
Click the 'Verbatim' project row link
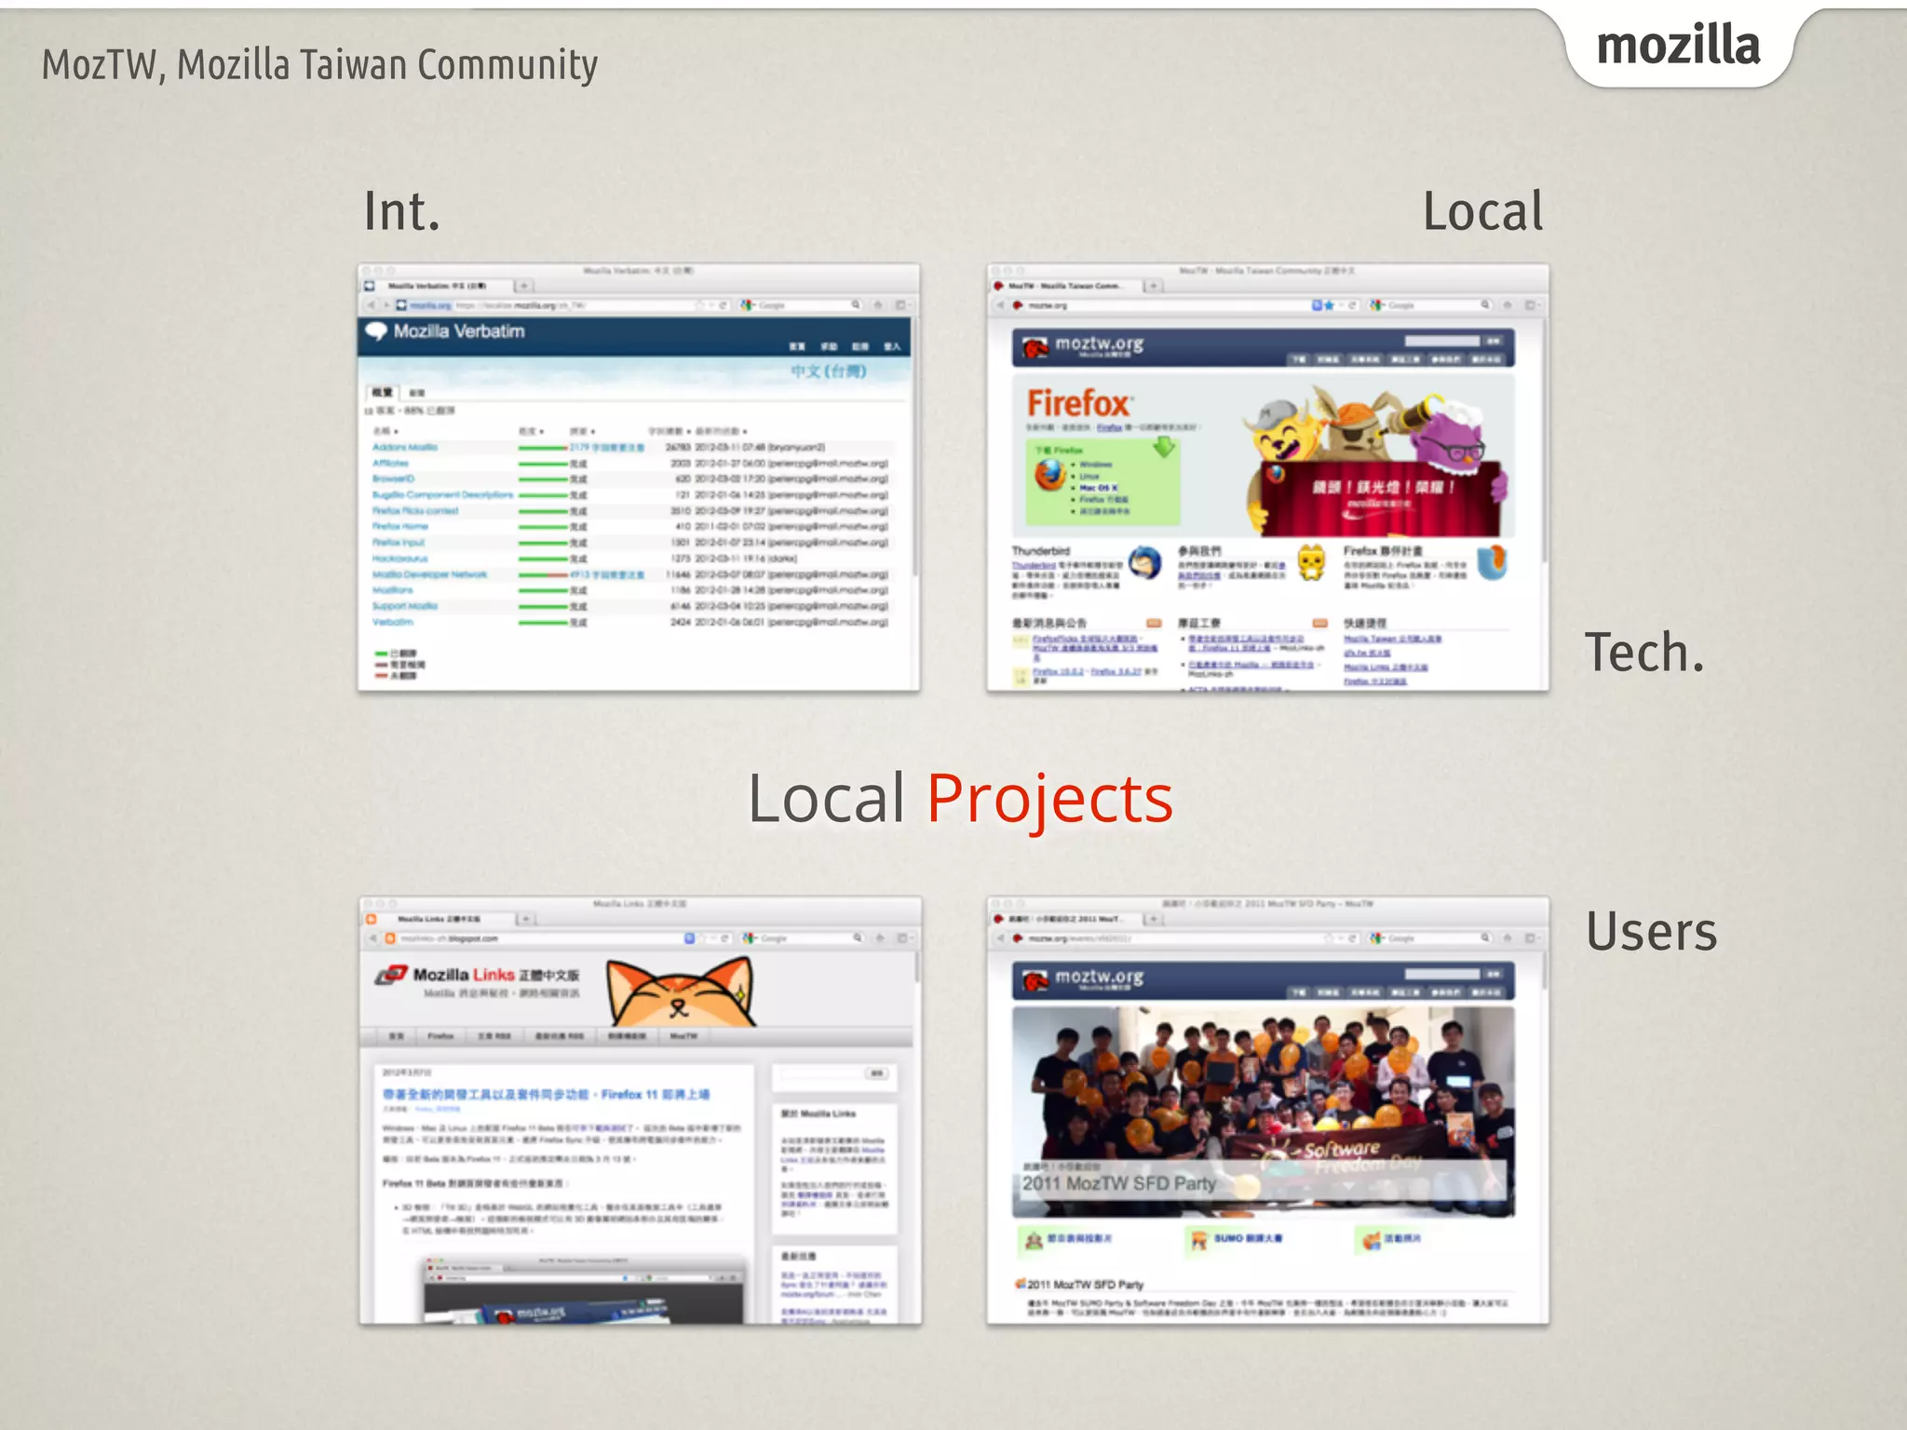tap(393, 622)
